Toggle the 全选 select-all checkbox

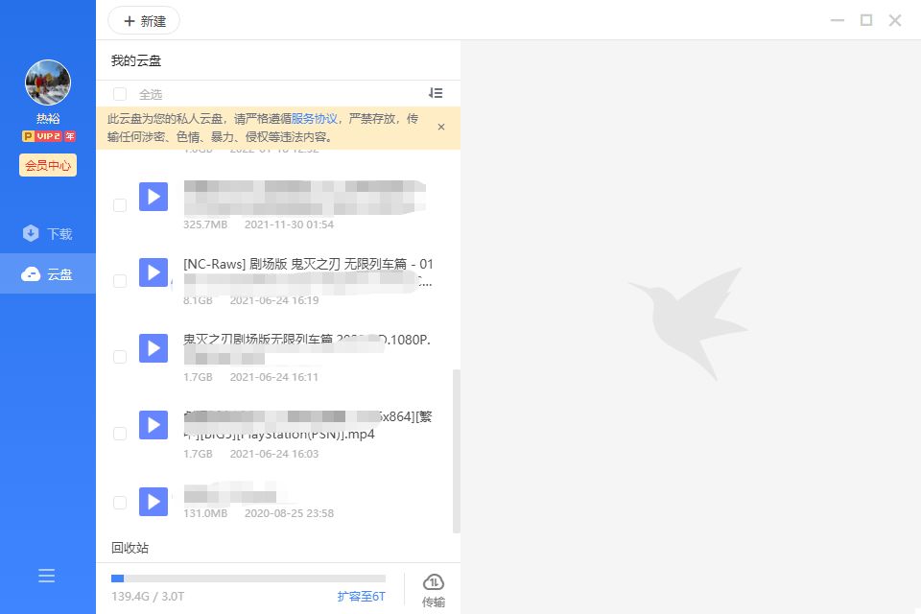tap(120, 94)
